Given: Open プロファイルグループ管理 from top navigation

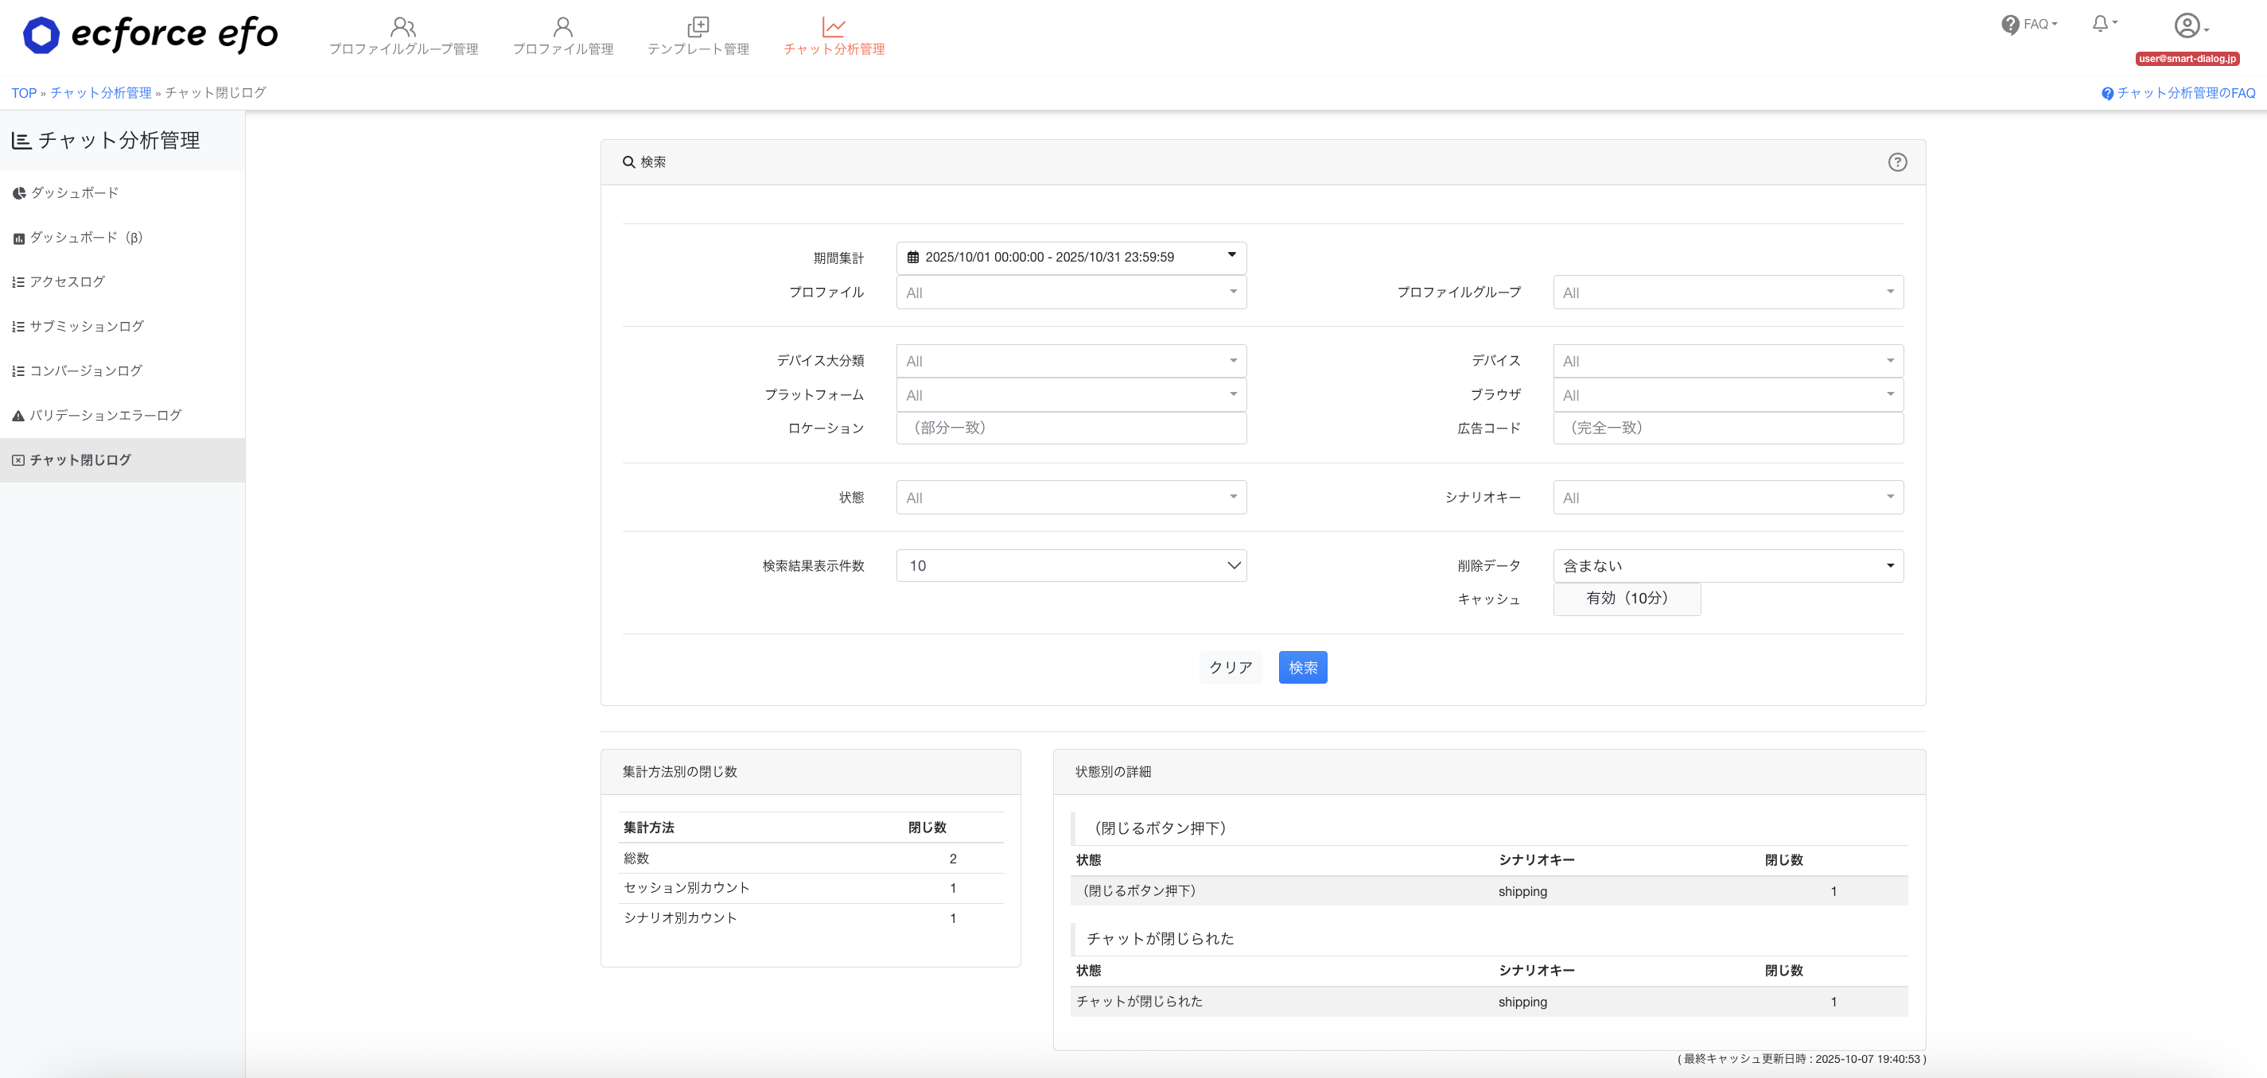Looking at the screenshot, I should [x=403, y=37].
